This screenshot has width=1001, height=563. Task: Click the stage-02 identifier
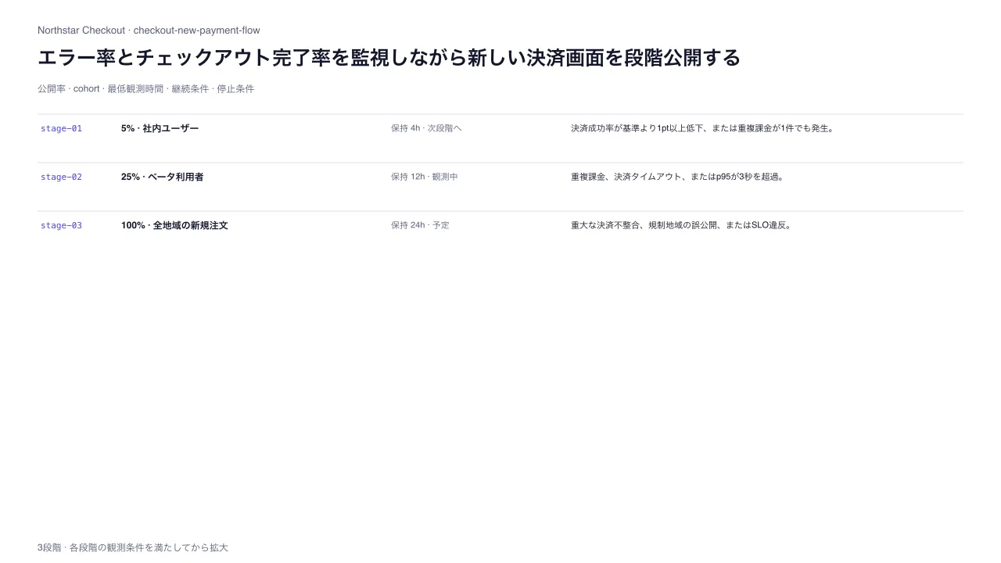coord(61,177)
